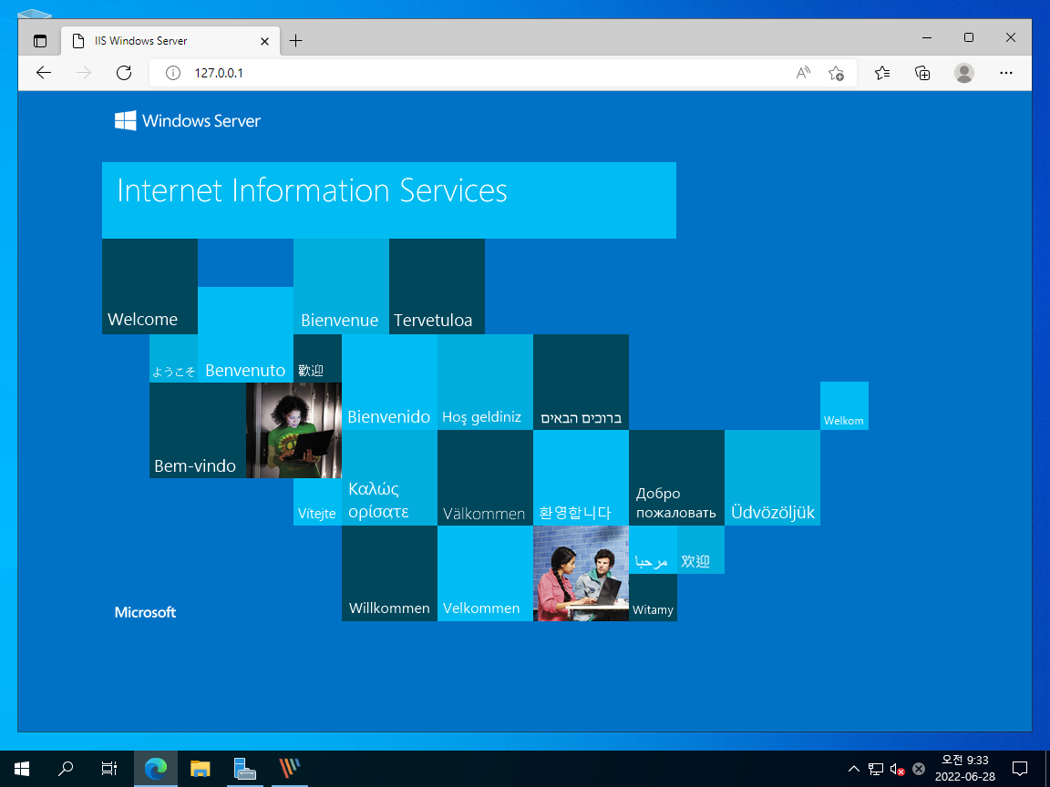This screenshot has height=787, width=1050.
Task: Click the two people at laptop photo
Action: 582,574
